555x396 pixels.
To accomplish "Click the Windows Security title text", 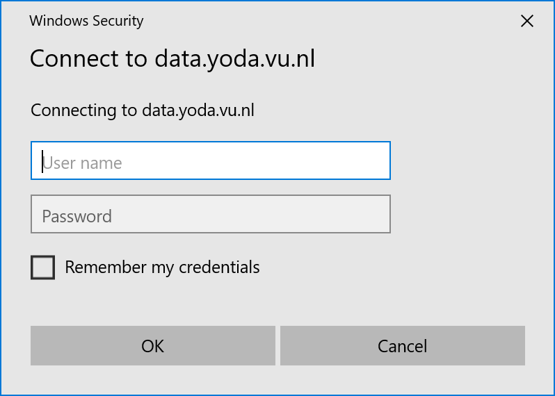I will tap(86, 21).
